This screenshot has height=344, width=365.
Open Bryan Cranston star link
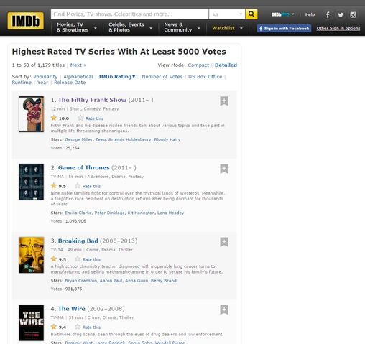[x=81, y=281]
